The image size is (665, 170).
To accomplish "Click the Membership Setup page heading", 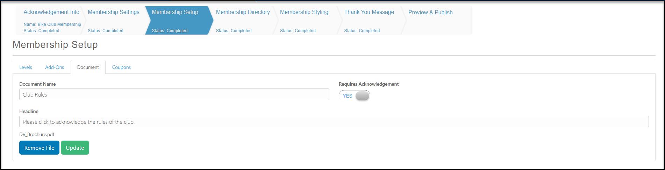I will tap(55, 45).
